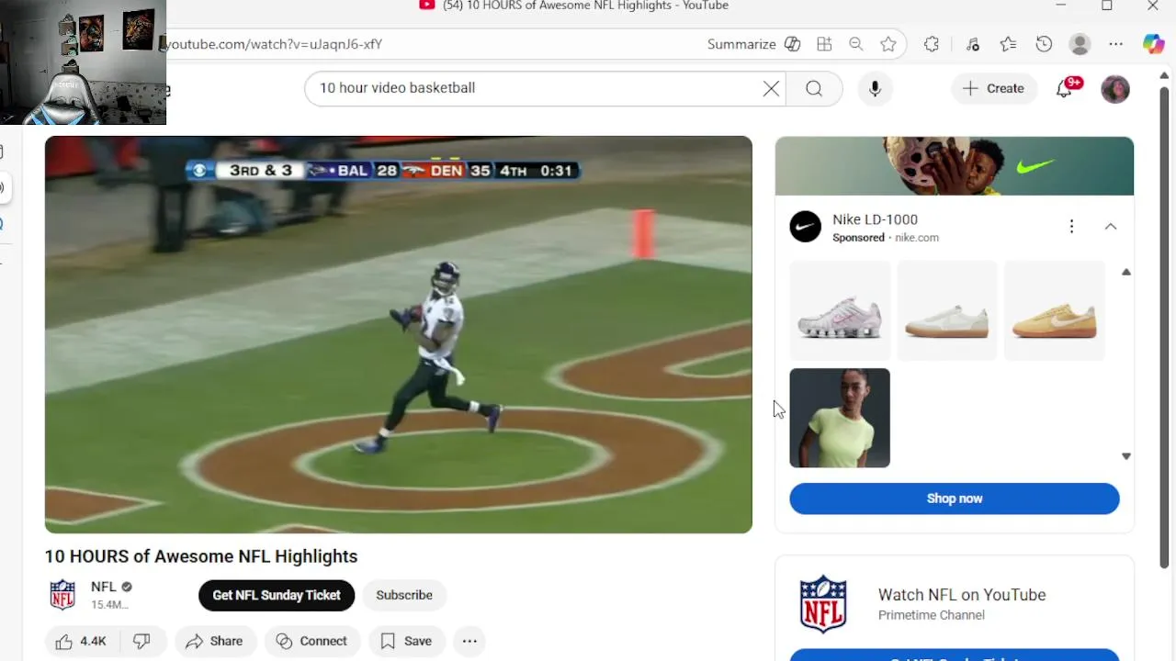Collapse the Nike LD-1000 ad panel

point(1111,226)
